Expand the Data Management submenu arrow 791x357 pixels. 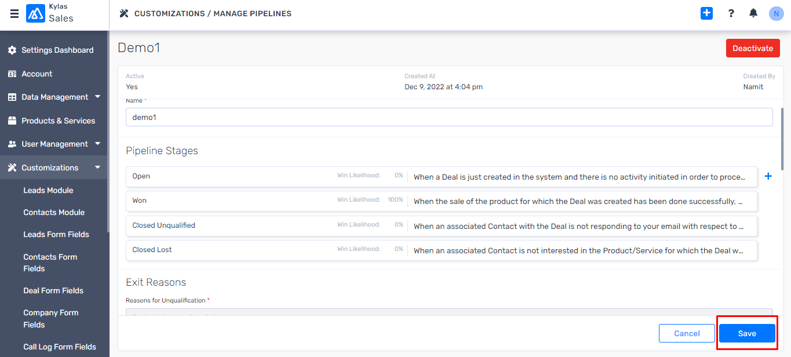pyautogui.click(x=97, y=97)
